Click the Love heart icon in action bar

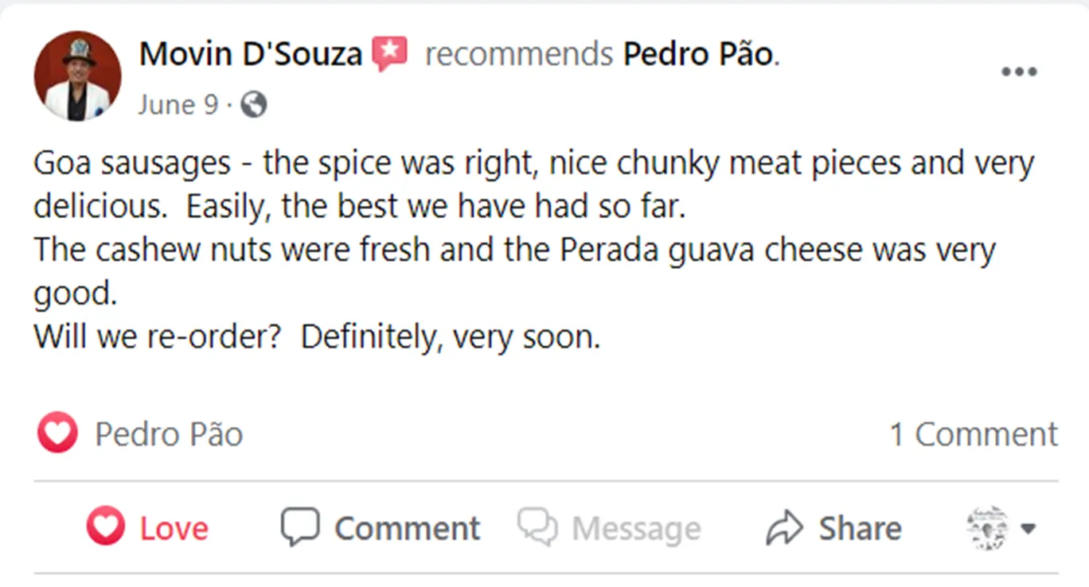[x=106, y=527]
